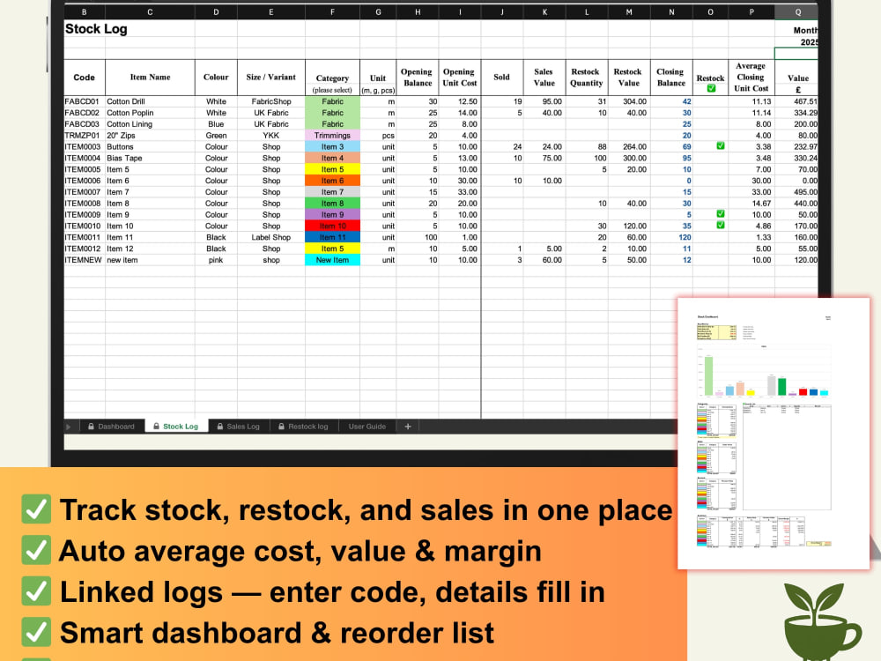Click closing balance 120 for Item 11
The height and width of the screenshot is (661, 881).
tap(670, 237)
